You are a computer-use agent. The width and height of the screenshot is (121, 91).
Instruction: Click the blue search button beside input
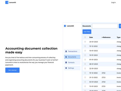point(120,26)
